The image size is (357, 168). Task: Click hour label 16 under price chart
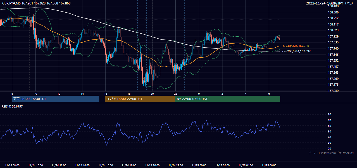tap(105, 94)
